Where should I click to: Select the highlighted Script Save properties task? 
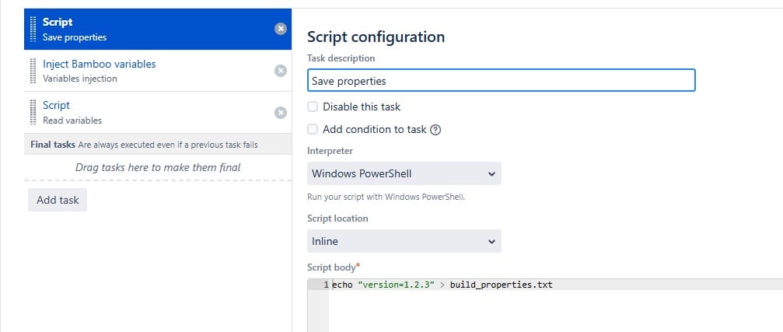pyautogui.click(x=158, y=29)
